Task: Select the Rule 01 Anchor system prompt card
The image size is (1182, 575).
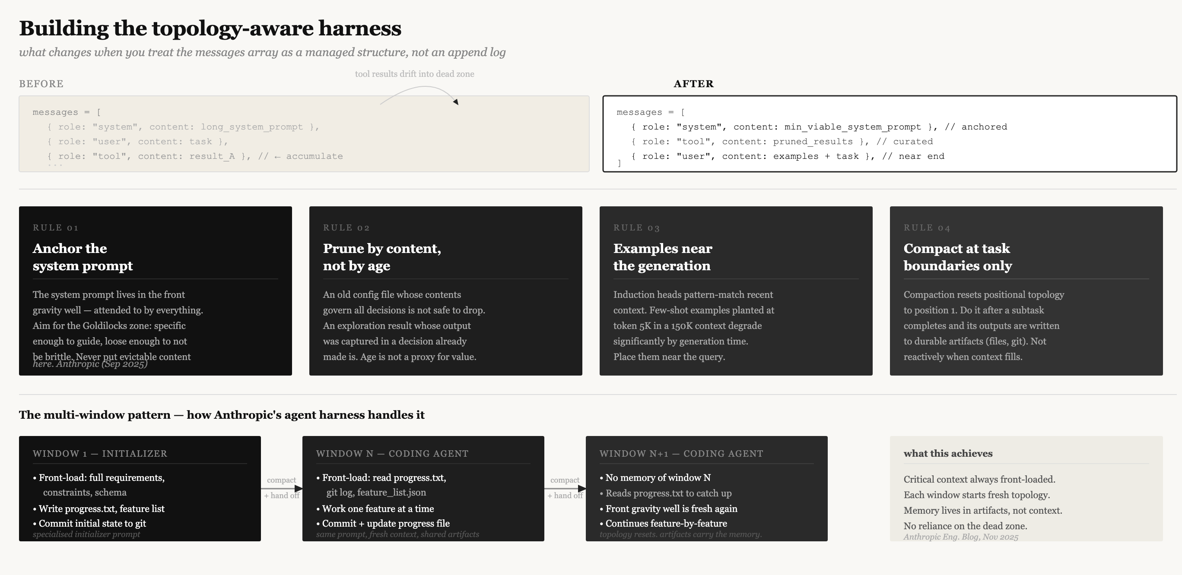Action: pos(155,291)
